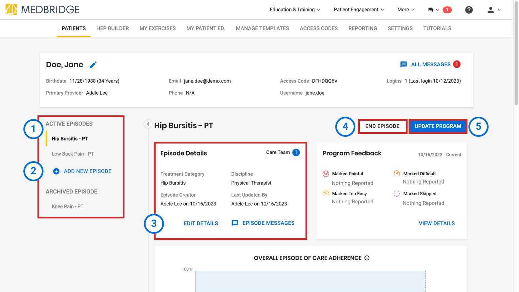The width and height of the screenshot is (519, 292).
Task: Click the Care Team count badge
Action: pos(296,153)
